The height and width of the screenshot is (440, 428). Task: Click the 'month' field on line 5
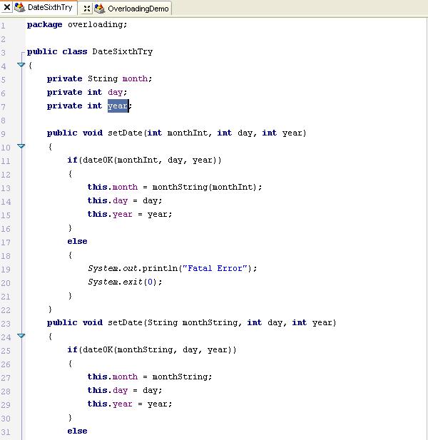(x=135, y=78)
